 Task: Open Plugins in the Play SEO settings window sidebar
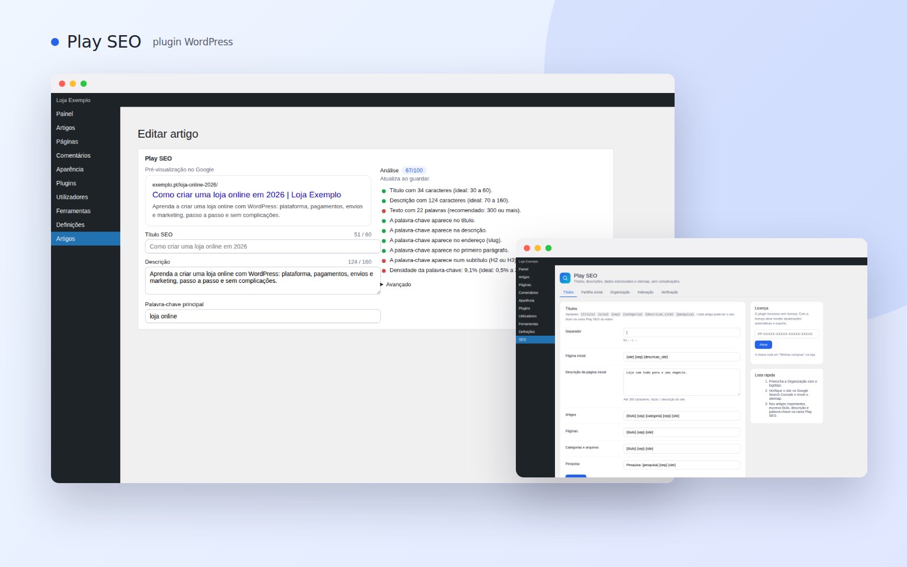click(x=535, y=308)
